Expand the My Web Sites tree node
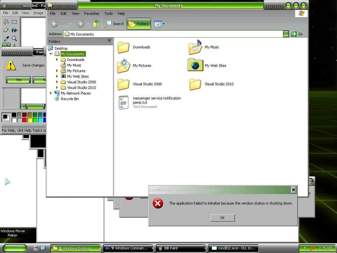The width and height of the screenshot is (337, 253). pyautogui.click(x=57, y=76)
